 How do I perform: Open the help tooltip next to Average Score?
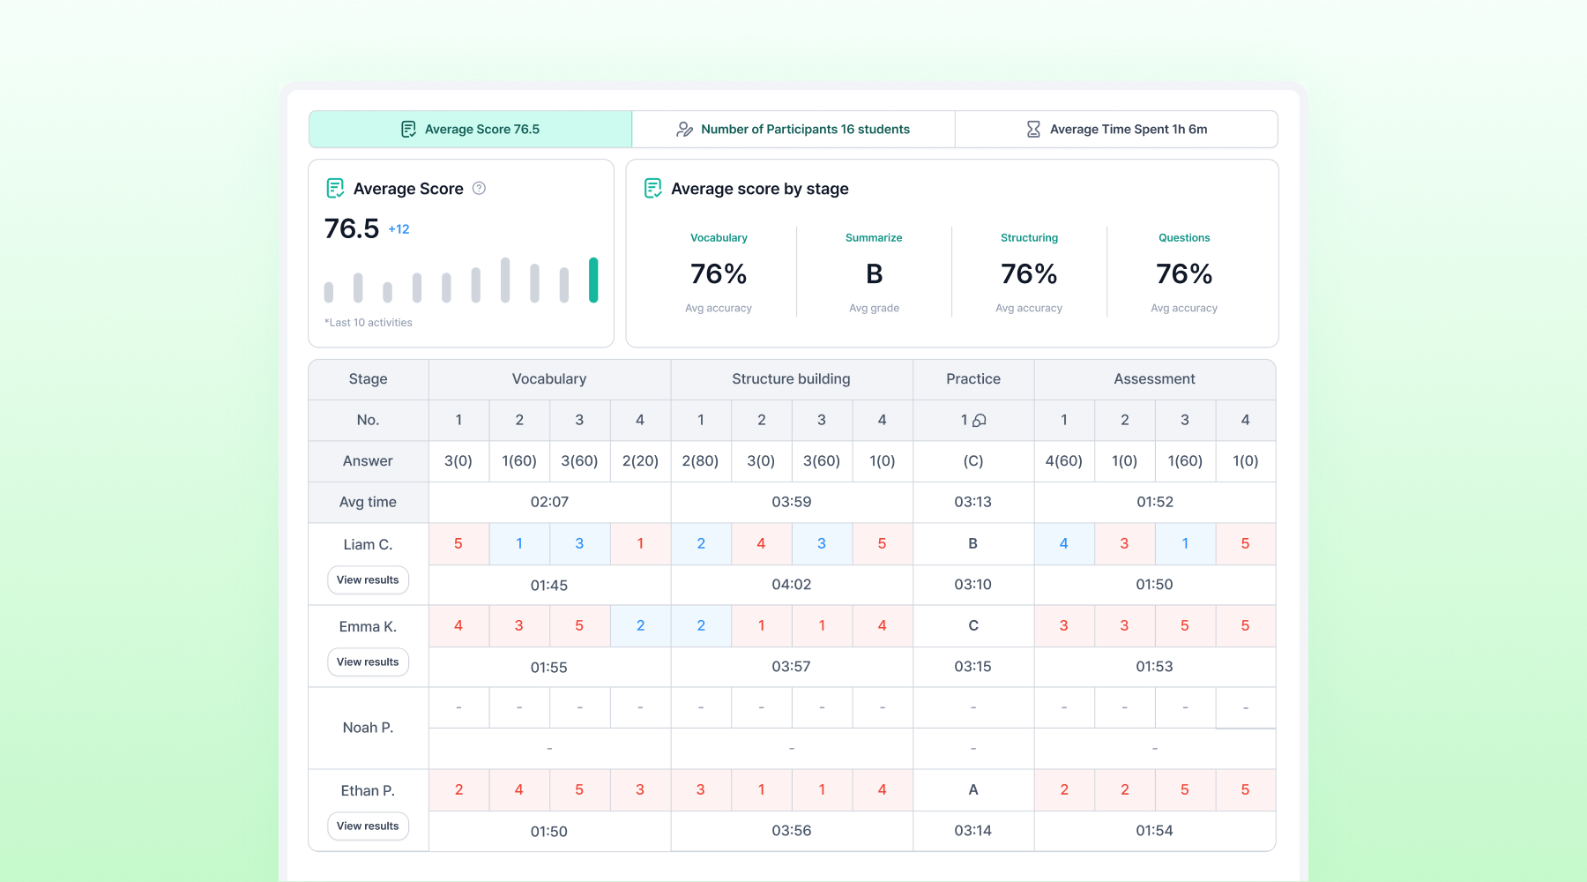pos(479,188)
